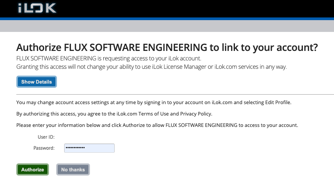334x182 pixels.
Task: Click the gray banner bar below the header
Action: click(167, 26)
